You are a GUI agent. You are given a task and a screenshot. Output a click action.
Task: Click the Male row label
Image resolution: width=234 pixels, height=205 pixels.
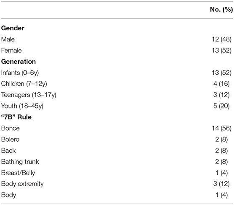tap(8, 39)
